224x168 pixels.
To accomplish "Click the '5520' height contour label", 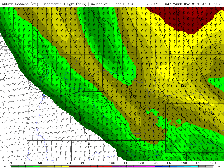I will [207, 111].
